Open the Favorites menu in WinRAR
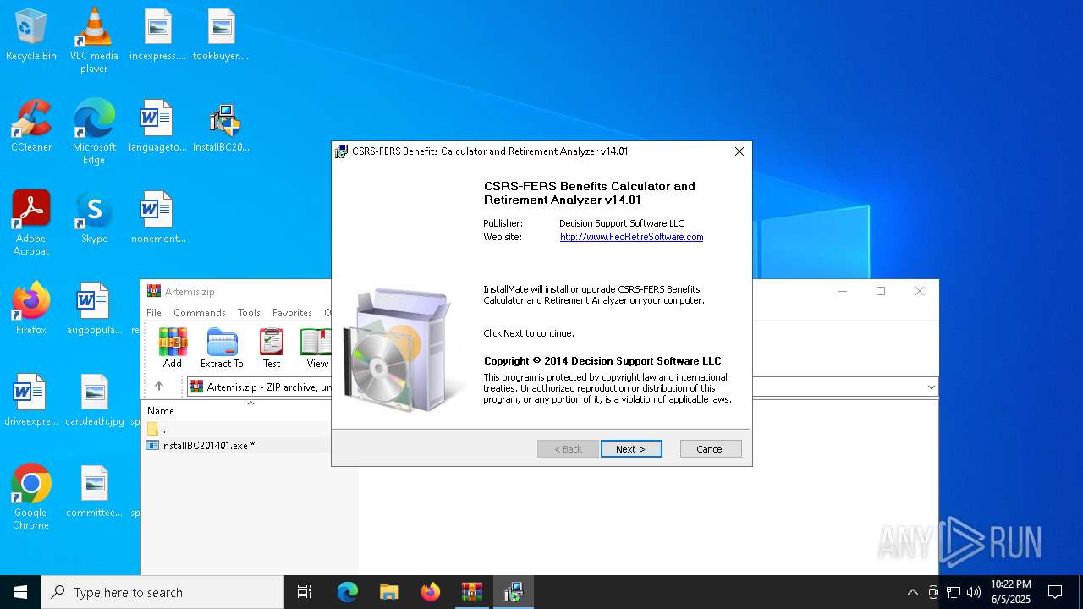This screenshot has width=1083, height=609. click(292, 312)
